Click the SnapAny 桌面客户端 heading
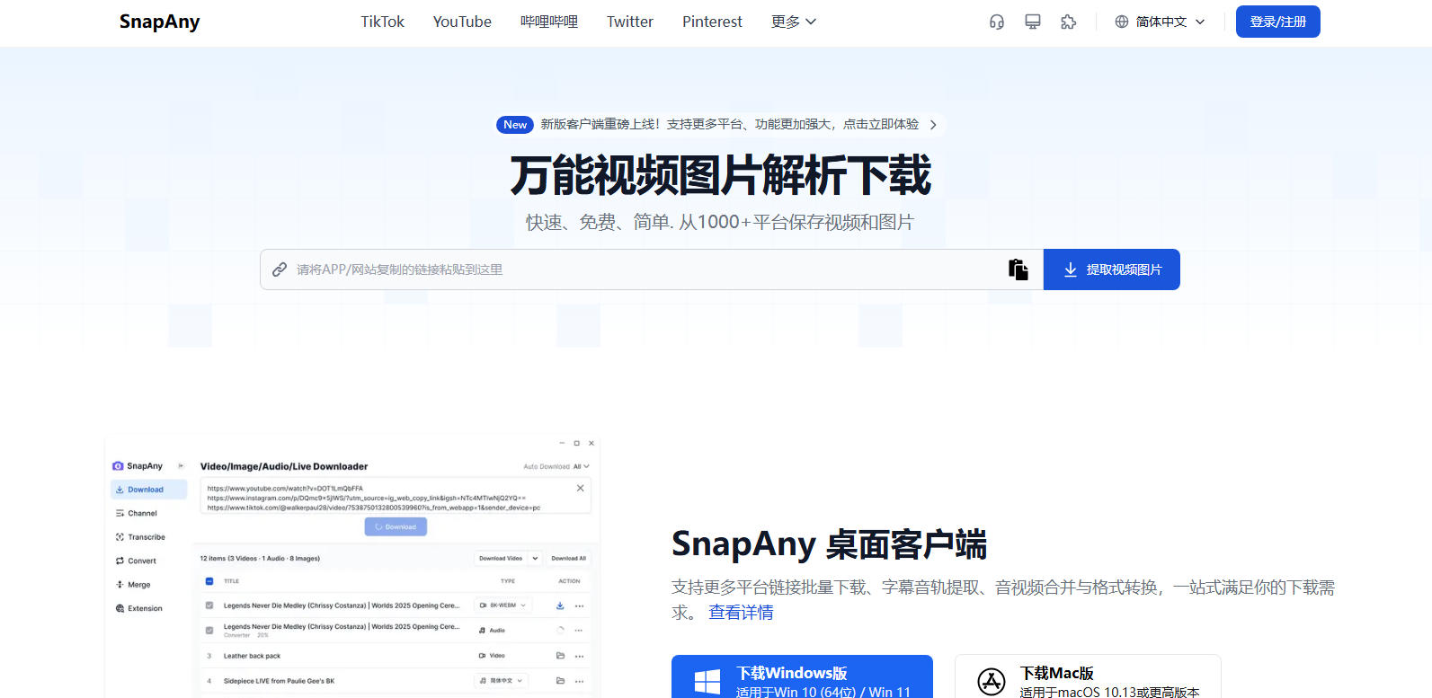 tap(829, 544)
